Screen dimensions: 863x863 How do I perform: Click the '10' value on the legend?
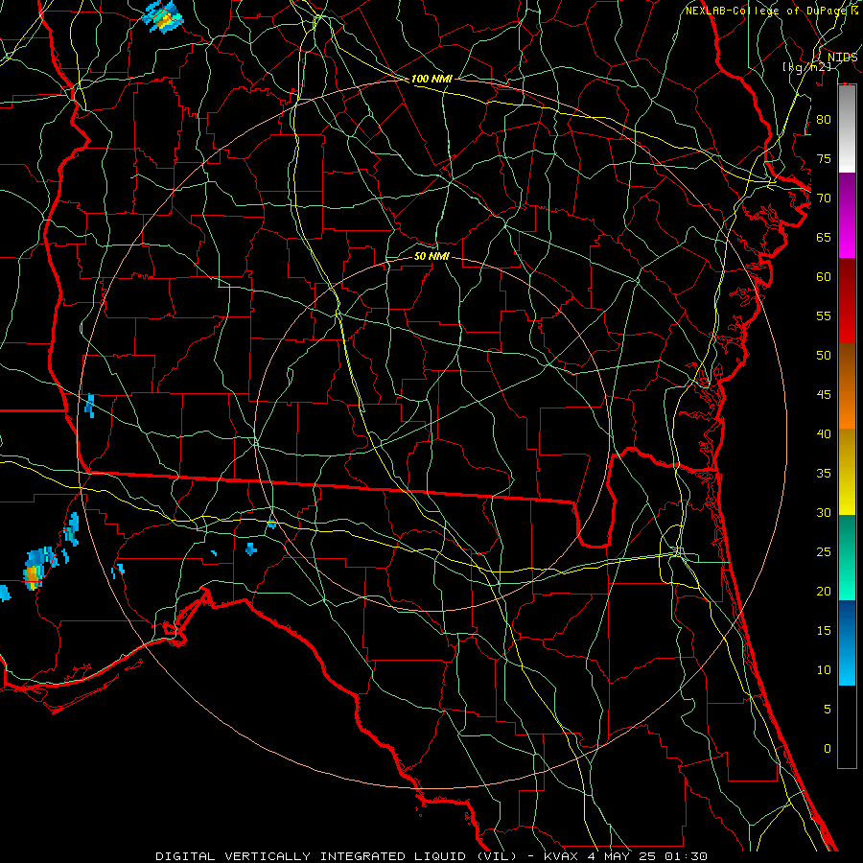(x=824, y=670)
